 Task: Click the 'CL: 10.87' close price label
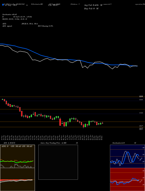pyautogui.click(x=53, y=5)
